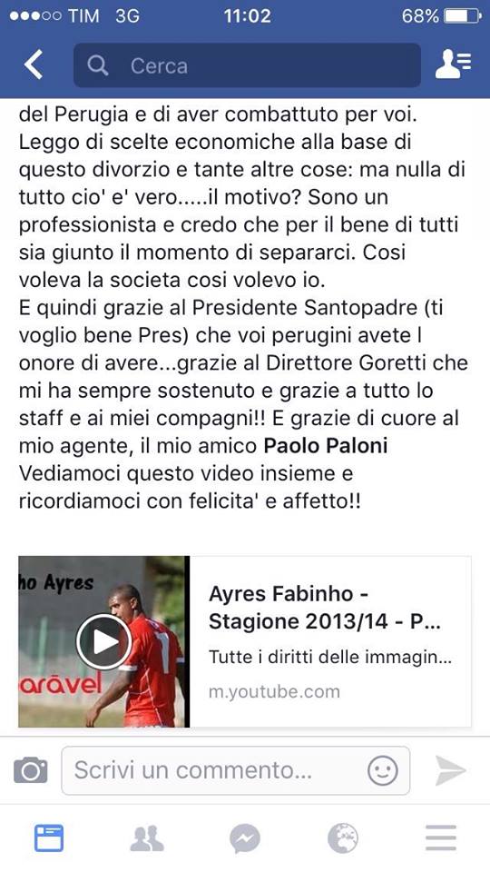Open notifications globe icon

tap(343, 838)
